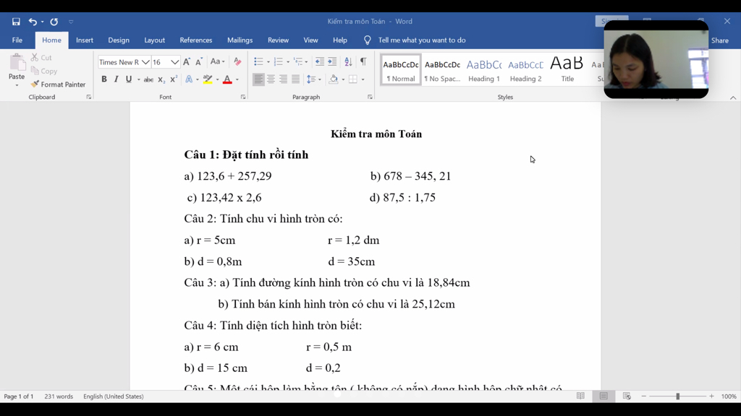Image resolution: width=741 pixels, height=416 pixels.
Task: Click the Share button
Action: 720,40
